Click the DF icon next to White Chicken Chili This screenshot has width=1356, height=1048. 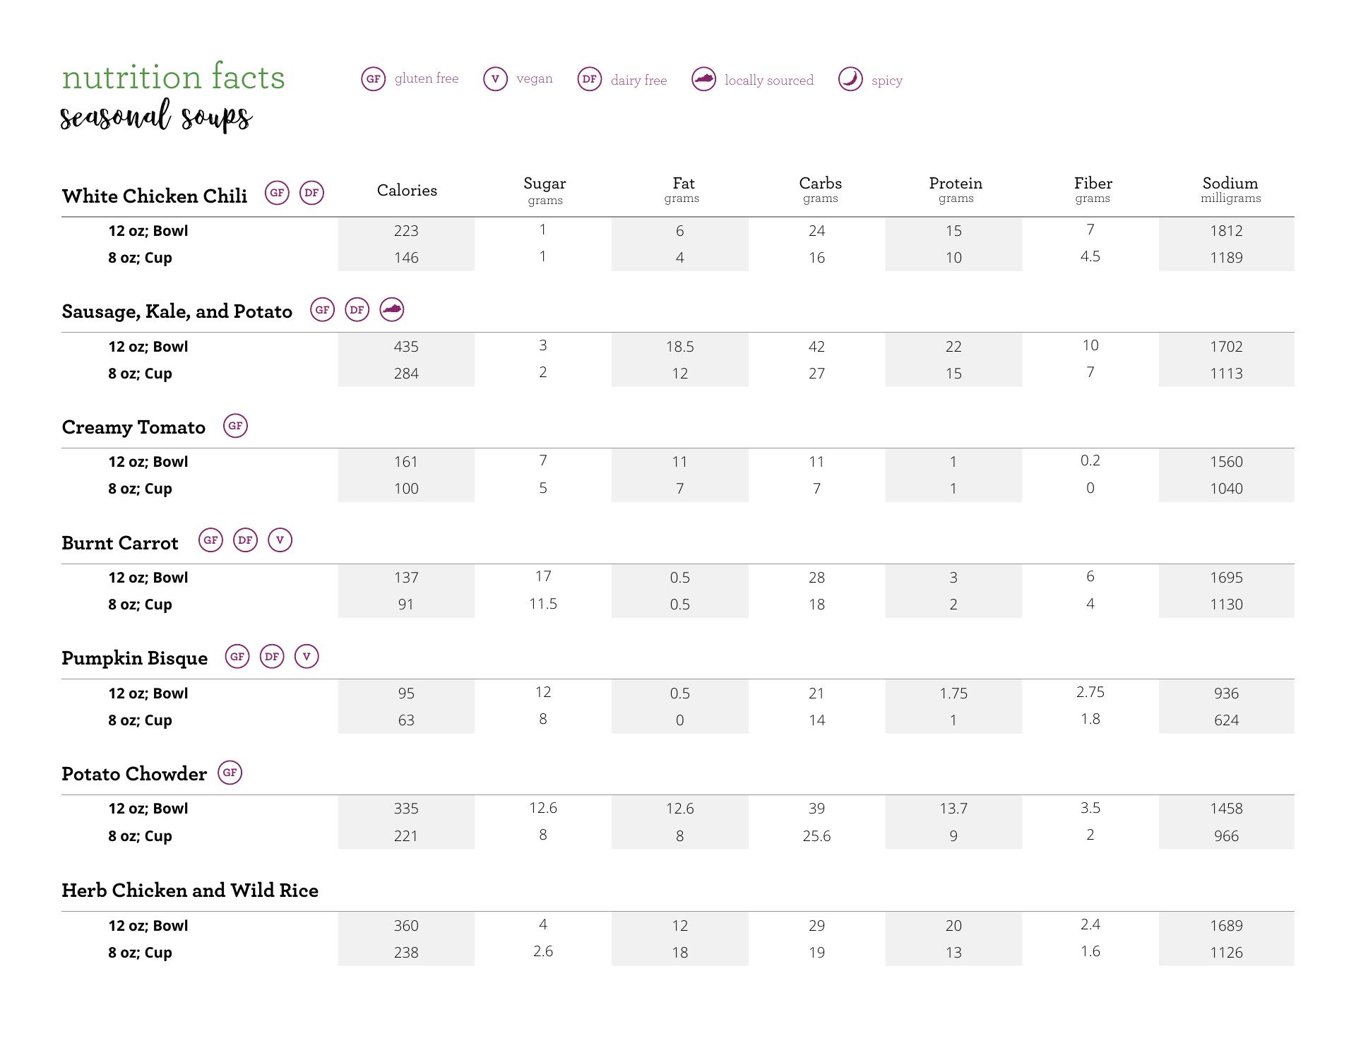point(311,193)
